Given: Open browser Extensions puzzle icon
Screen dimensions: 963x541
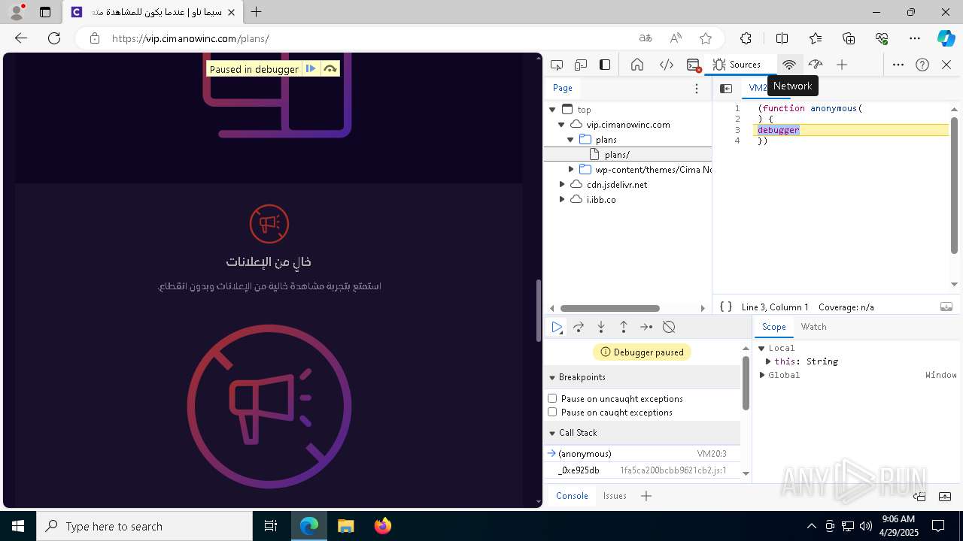Looking at the screenshot, I should click(x=746, y=38).
